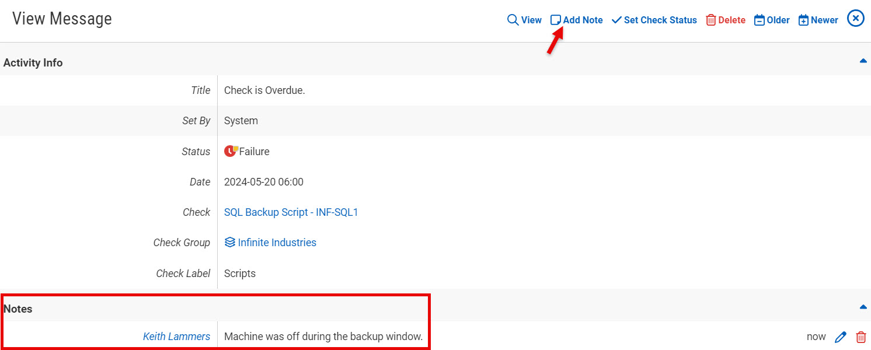This screenshot has width=871, height=350.
Task: Collapse the Activity Info section
Action: tap(863, 61)
